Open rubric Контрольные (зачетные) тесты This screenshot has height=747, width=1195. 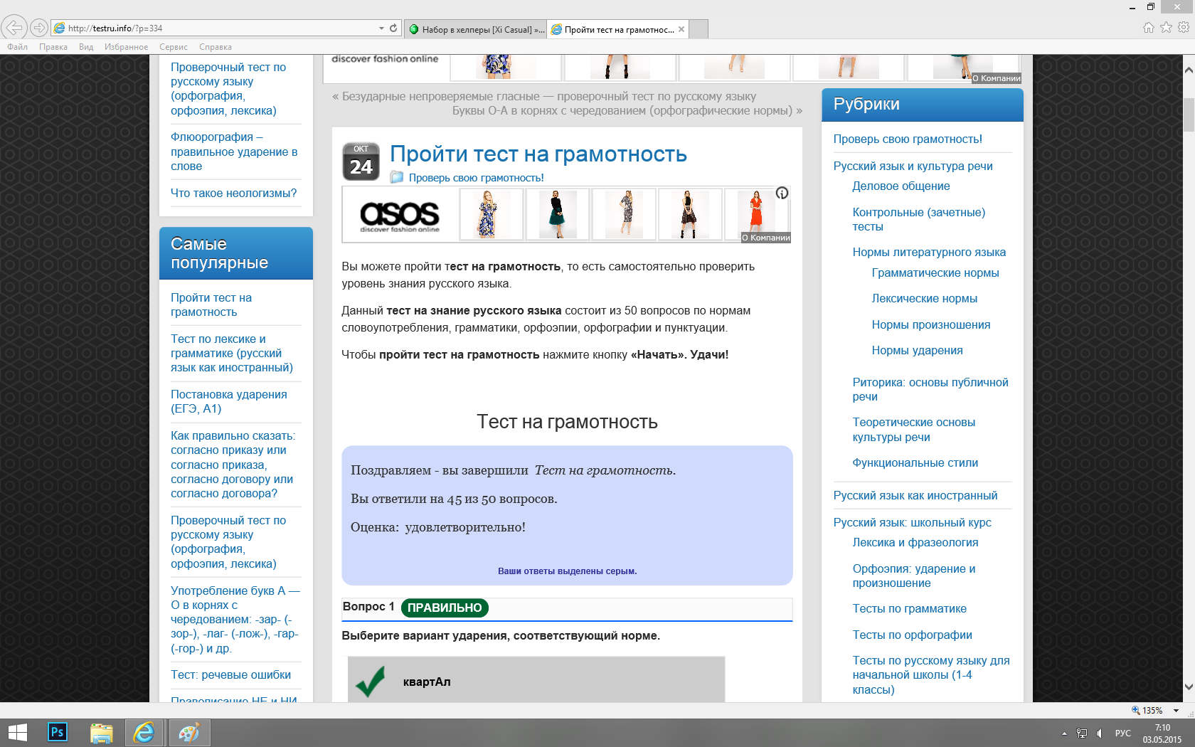(919, 219)
